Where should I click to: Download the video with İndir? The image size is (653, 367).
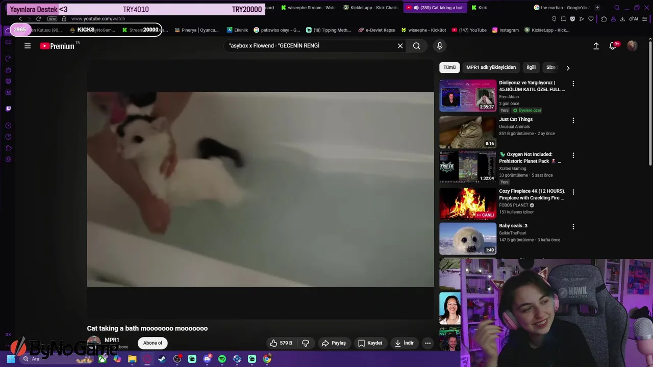(405, 343)
